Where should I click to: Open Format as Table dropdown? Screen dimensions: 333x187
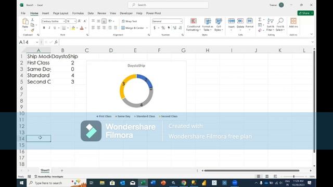coord(208,24)
